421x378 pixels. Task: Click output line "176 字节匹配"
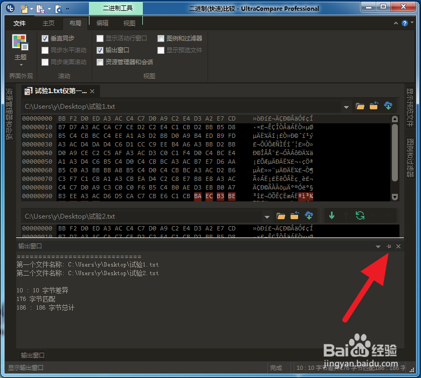(x=36, y=299)
